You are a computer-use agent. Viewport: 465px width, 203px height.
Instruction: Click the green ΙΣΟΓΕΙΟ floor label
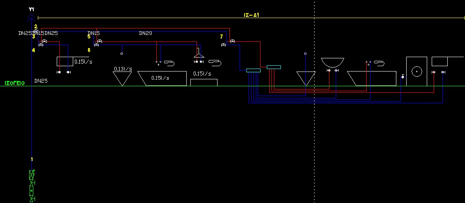pyautogui.click(x=15, y=83)
